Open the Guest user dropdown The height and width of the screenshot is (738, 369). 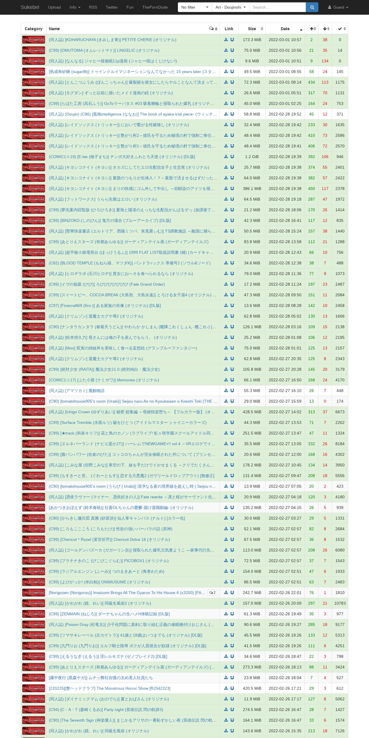pos(338,7)
